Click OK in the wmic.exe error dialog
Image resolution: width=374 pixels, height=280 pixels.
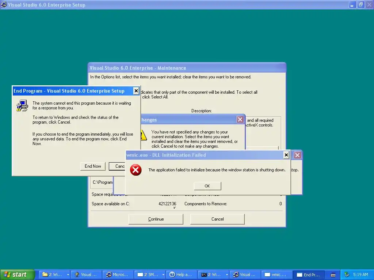pyautogui.click(x=207, y=186)
